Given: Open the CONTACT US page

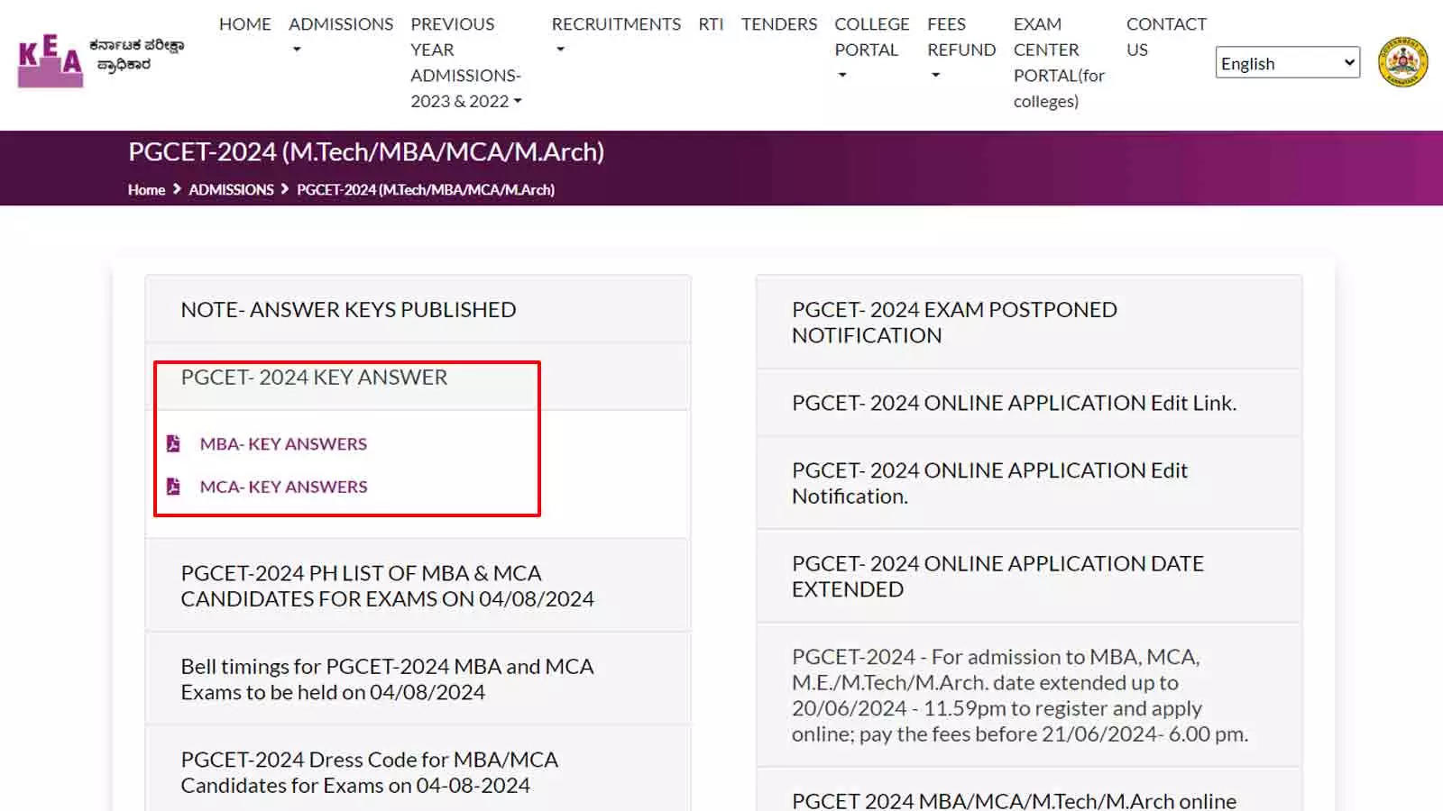Looking at the screenshot, I should [1166, 37].
